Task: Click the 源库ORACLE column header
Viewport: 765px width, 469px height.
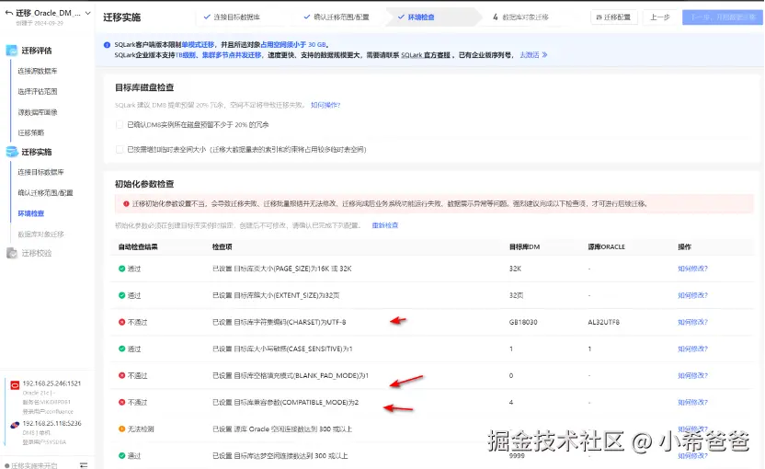Action: (x=607, y=247)
